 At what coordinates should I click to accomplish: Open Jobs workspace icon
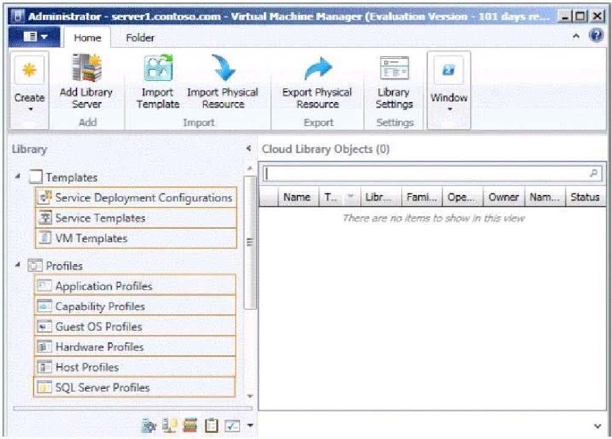(x=211, y=426)
